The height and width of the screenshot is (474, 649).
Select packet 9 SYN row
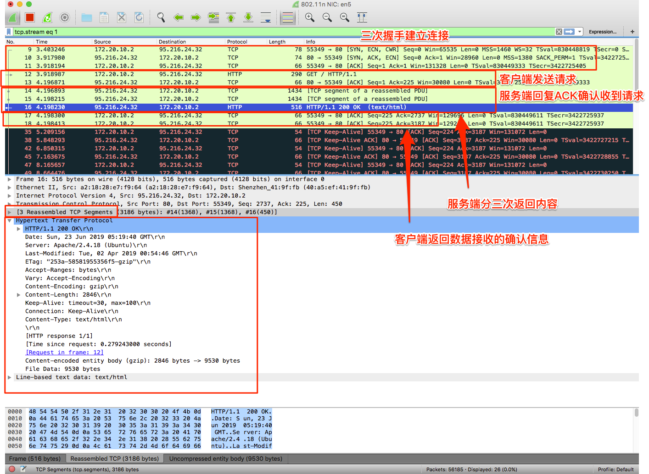[319, 50]
